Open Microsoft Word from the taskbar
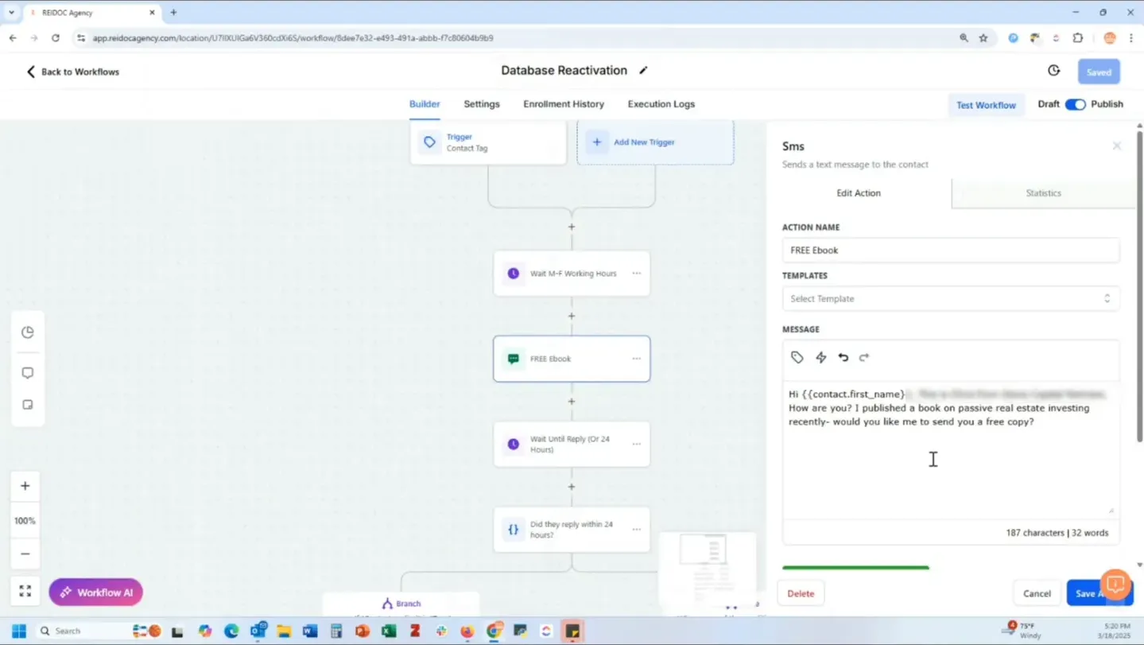1144x645 pixels. coord(310,631)
